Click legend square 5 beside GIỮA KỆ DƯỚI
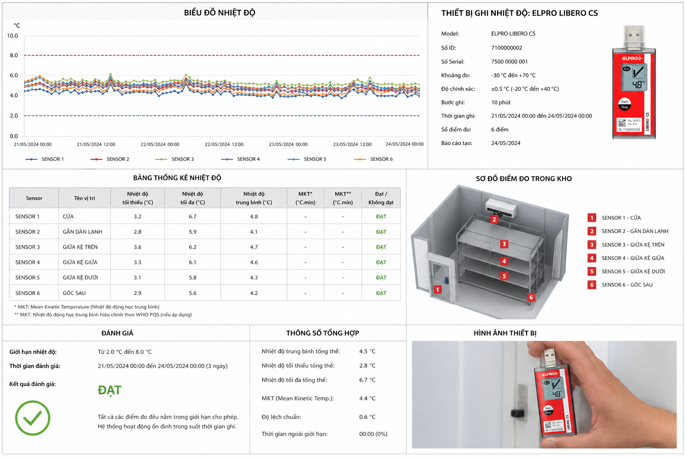686x457 pixels. pyautogui.click(x=592, y=271)
